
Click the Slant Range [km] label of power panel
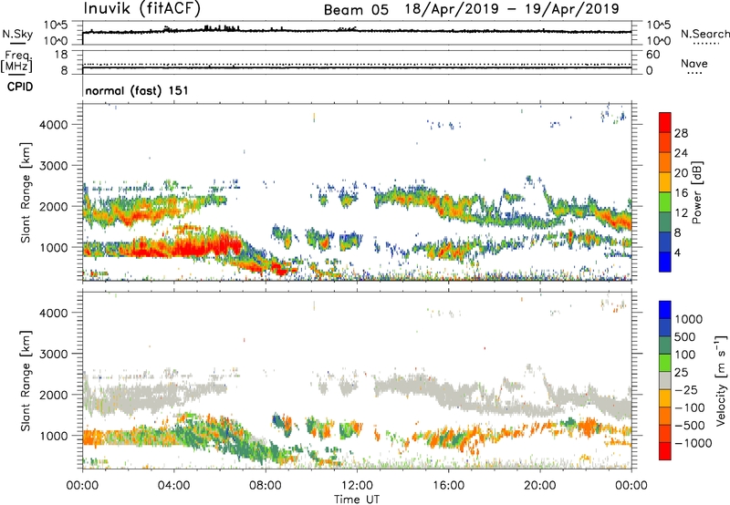point(26,193)
